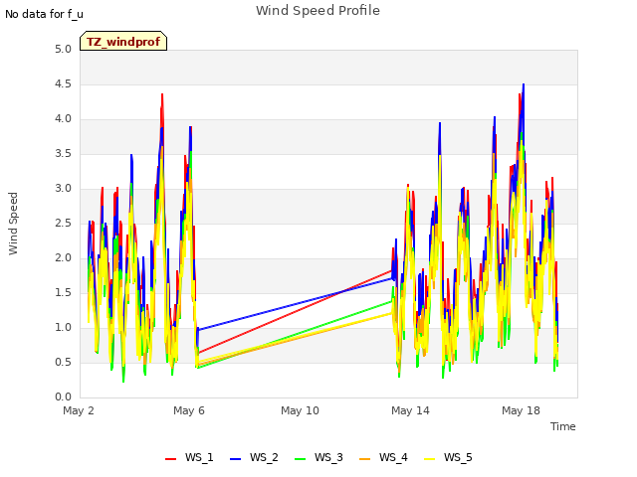Click the Wind Speed Profile title

tap(318, 11)
